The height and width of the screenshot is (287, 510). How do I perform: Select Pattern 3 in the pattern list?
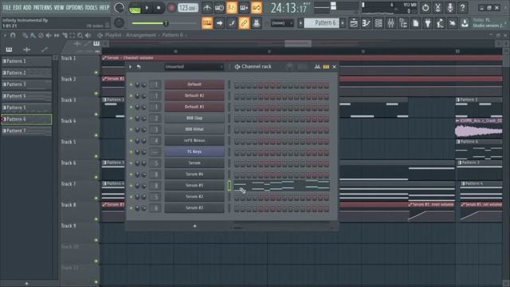[x=26, y=85]
